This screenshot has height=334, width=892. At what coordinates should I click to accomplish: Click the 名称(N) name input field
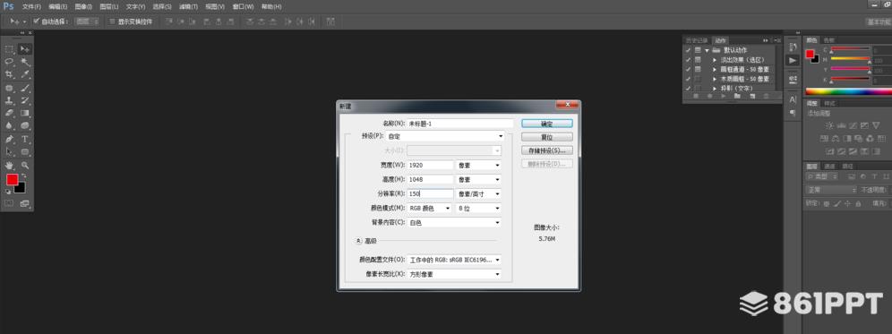(460, 124)
